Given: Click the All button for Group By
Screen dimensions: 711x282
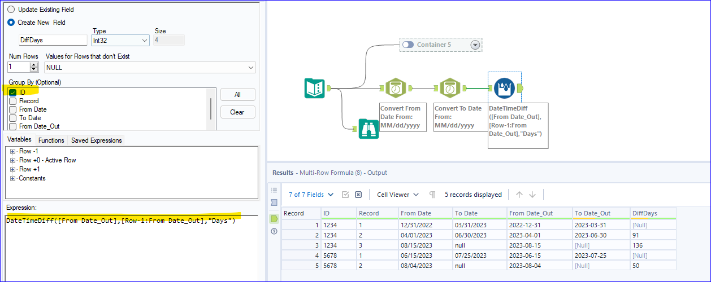Looking at the screenshot, I should tap(237, 95).
